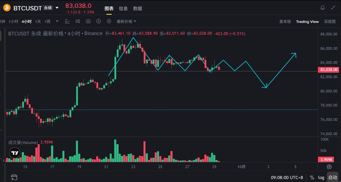The image size is (341, 182).
Task: Take a chart snapshot with the camera icon
Action: 88,21
